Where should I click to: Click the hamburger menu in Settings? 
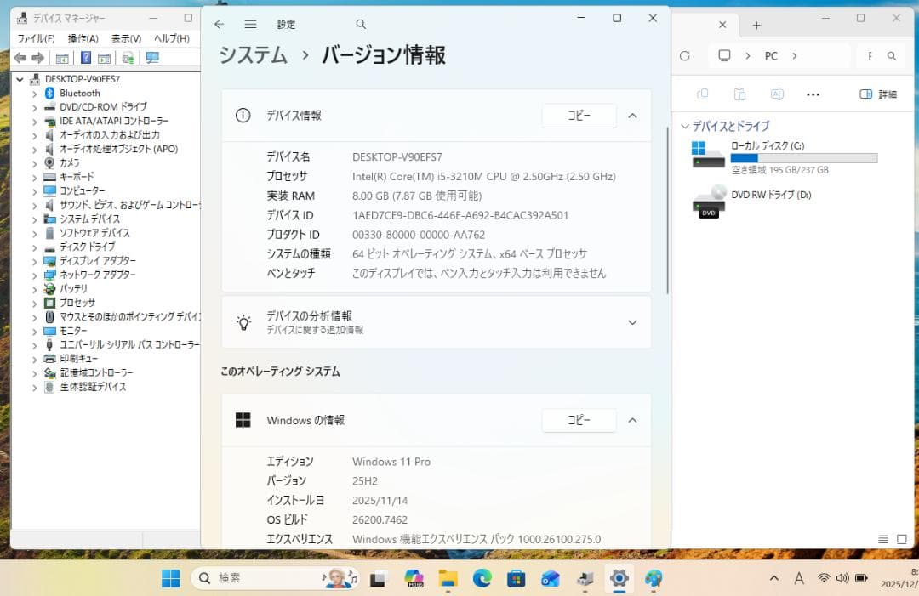tap(251, 24)
